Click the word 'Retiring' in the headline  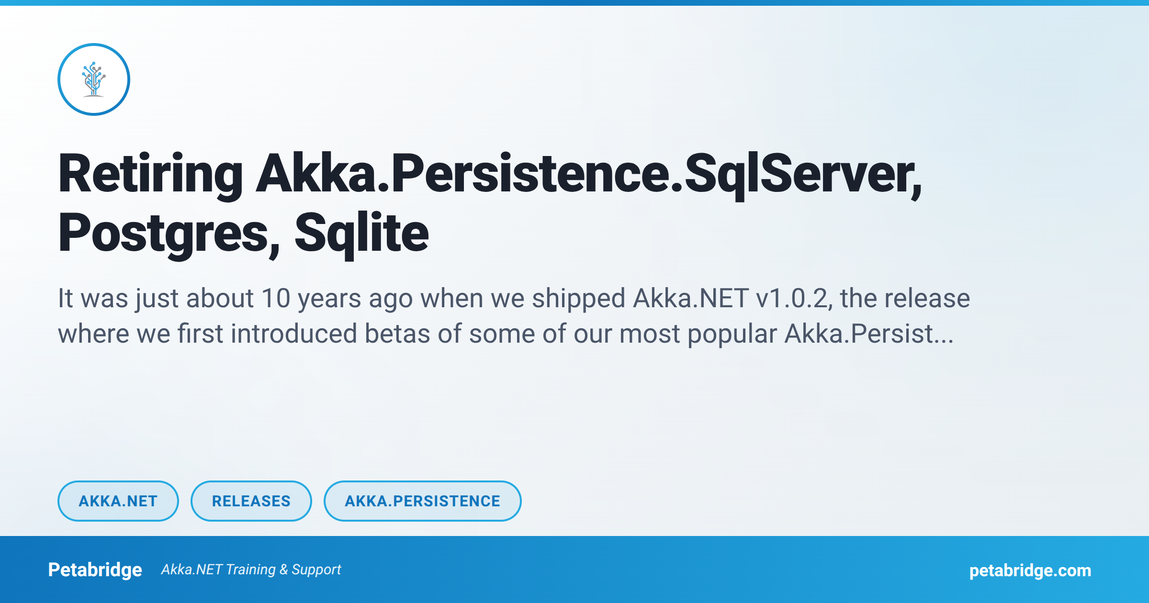[150, 174]
